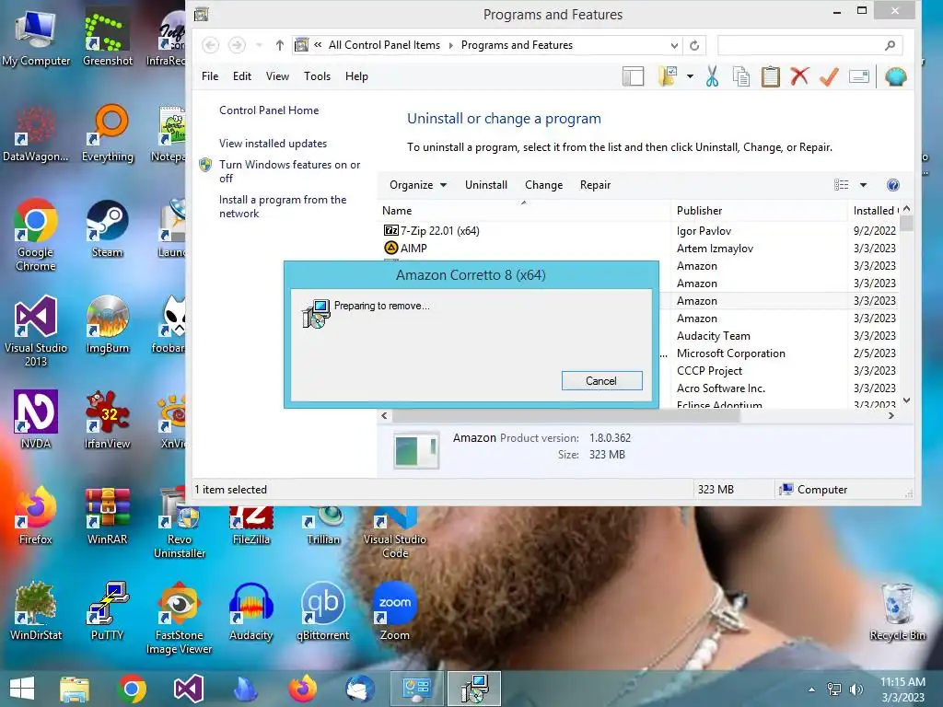Click the Audacity desktop icon

point(250,611)
